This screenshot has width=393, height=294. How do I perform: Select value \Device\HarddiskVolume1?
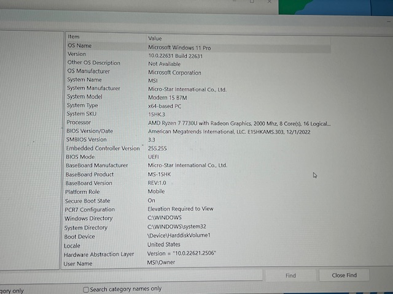pyautogui.click(x=179, y=235)
